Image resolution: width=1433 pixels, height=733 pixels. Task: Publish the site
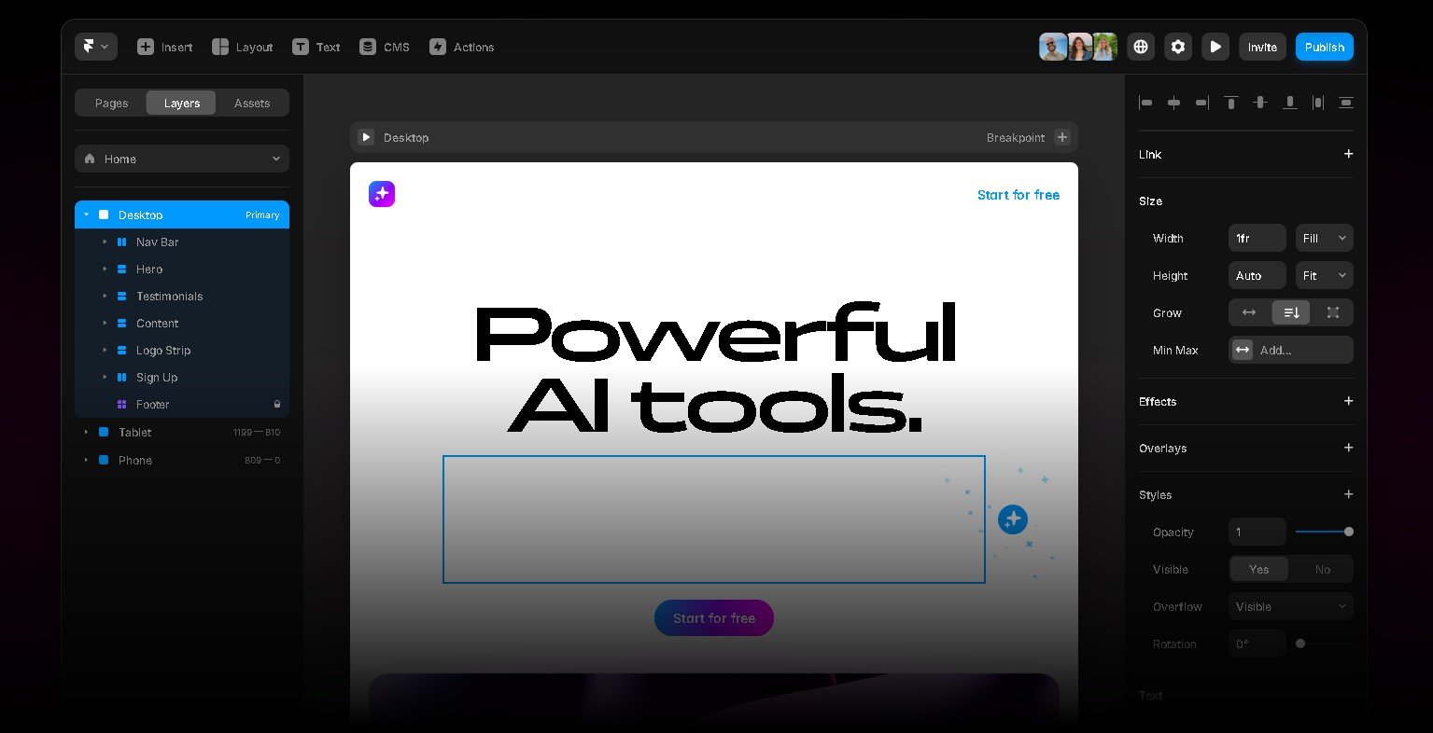(x=1324, y=47)
